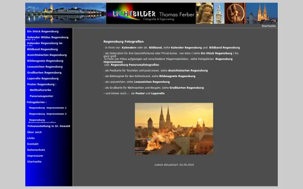Screen dimensions: 303x189
Task: Click 'Bildband,' link in first paragraph
Action: point(156,48)
